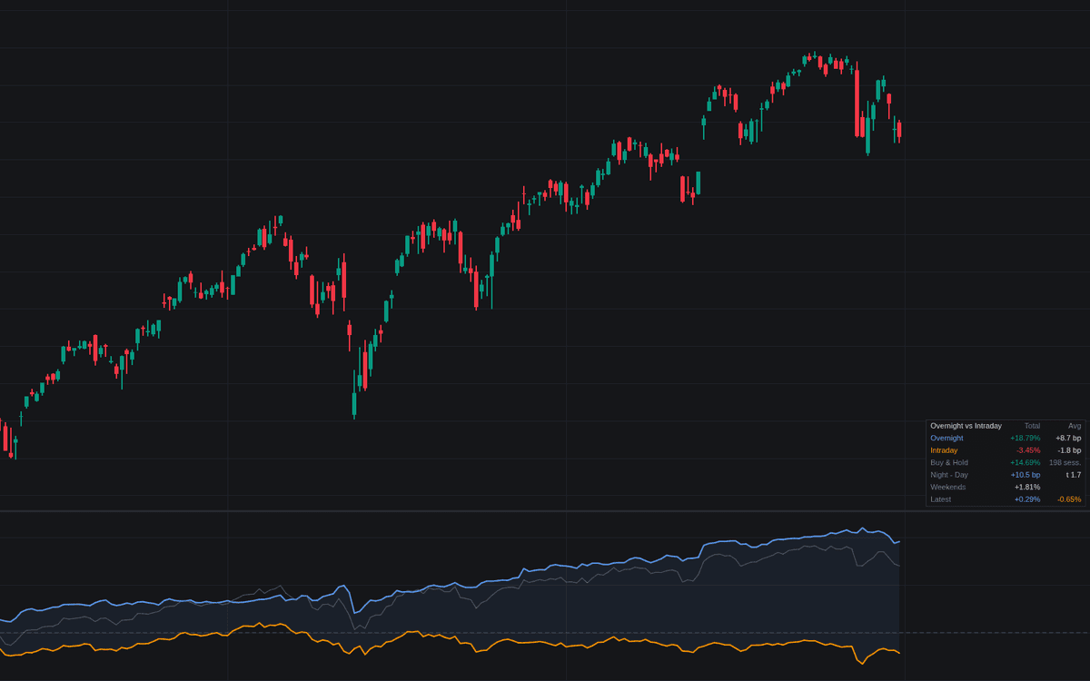The width and height of the screenshot is (1090, 681).
Task: Click the 'Overnight vs Intraday' table title
Action: [966, 426]
